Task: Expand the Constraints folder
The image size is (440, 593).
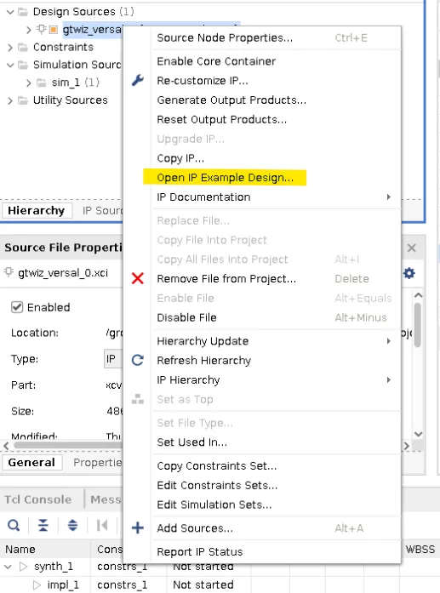Action: click(x=10, y=48)
